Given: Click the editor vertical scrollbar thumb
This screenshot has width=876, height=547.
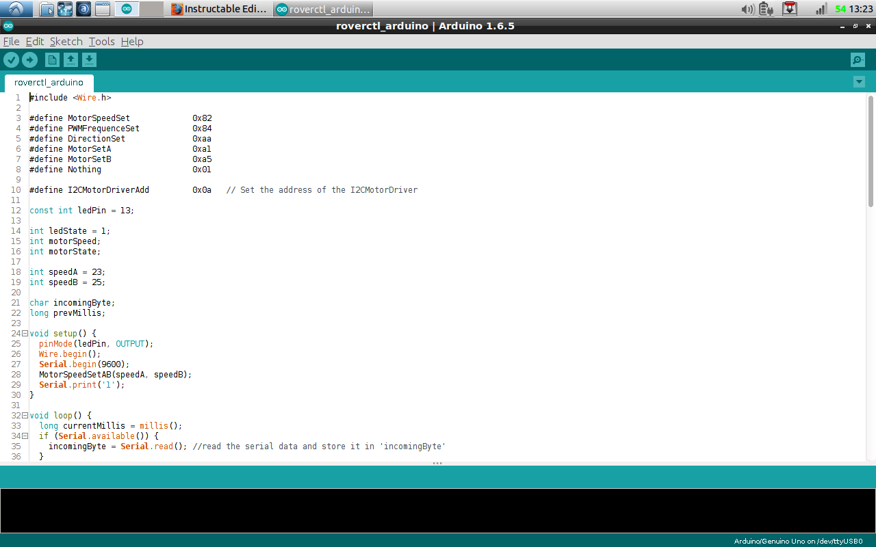Looking at the screenshot, I should pyautogui.click(x=871, y=151).
